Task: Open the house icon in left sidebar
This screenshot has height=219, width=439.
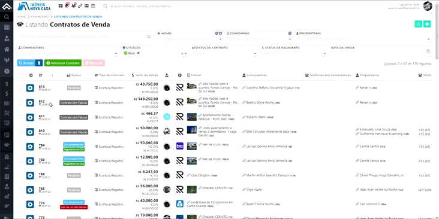Action: [7, 50]
